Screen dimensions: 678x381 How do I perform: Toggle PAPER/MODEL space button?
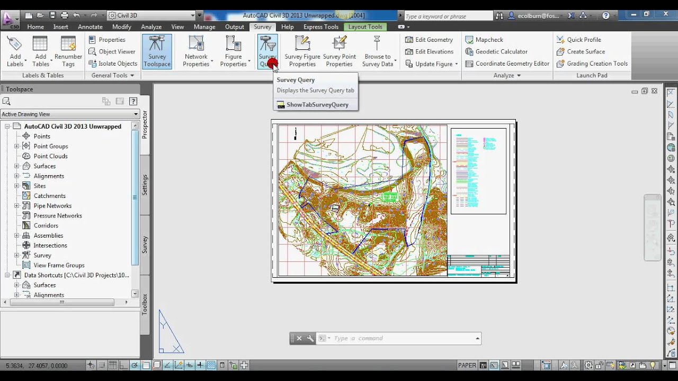467,365
